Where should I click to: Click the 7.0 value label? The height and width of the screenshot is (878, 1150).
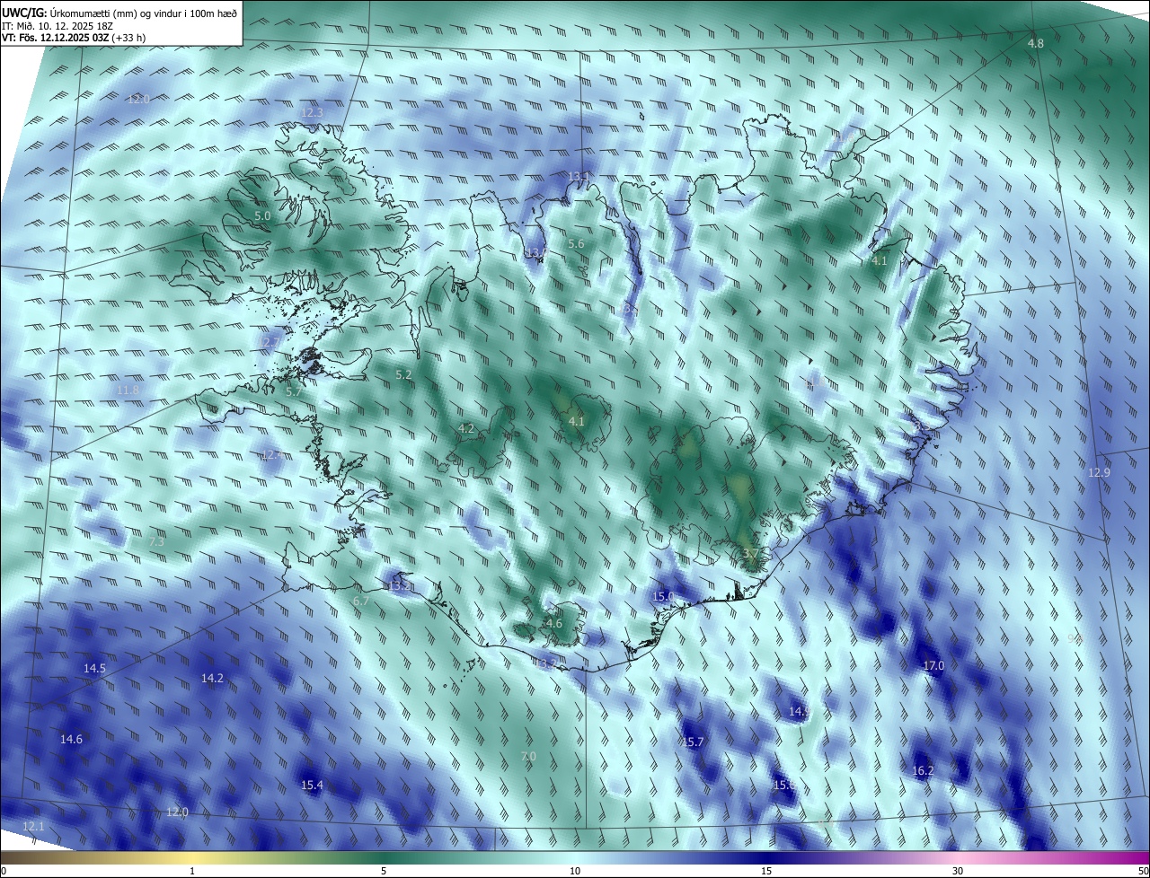pyautogui.click(x=528, y=757)
